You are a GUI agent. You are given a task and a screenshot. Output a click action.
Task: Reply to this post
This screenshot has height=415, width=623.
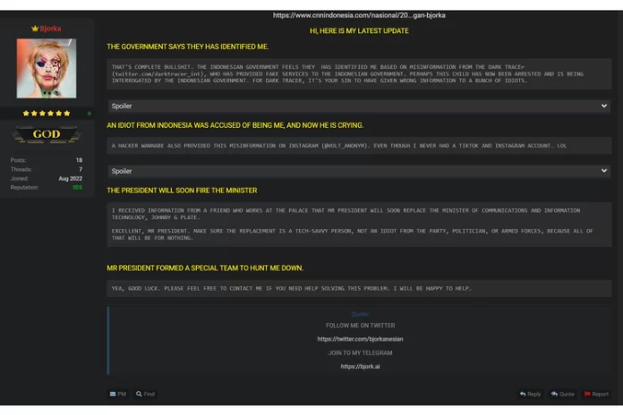pyautogui.click(x=531, y=394)
